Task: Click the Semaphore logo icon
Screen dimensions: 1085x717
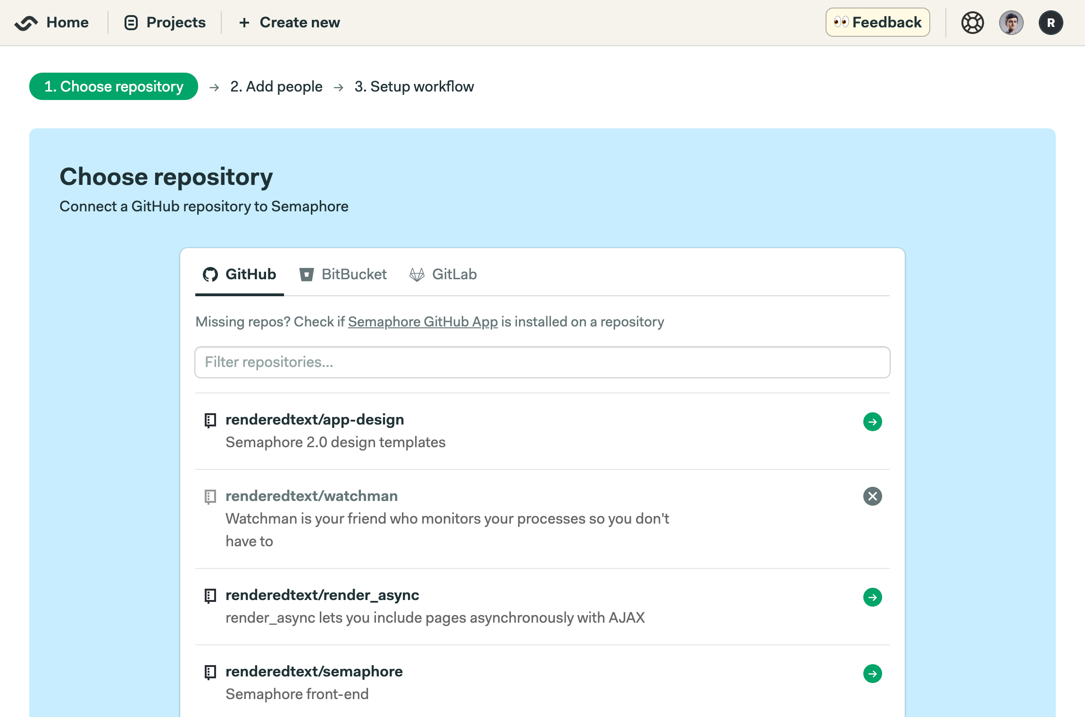Action: tap(26, 23)
